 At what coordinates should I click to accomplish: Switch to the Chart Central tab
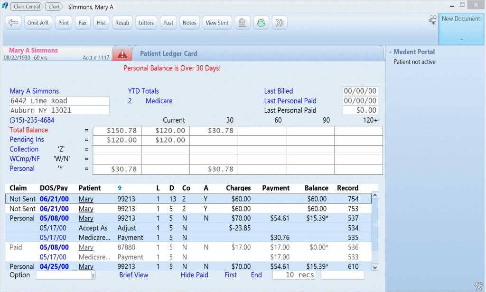click(27, 6)
